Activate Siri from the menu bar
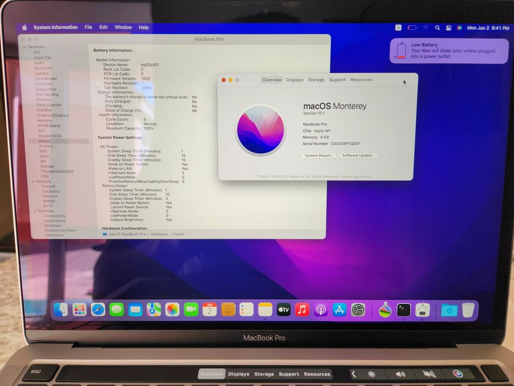The width and height of the screenshot is (514, 386). pos(459,28)
